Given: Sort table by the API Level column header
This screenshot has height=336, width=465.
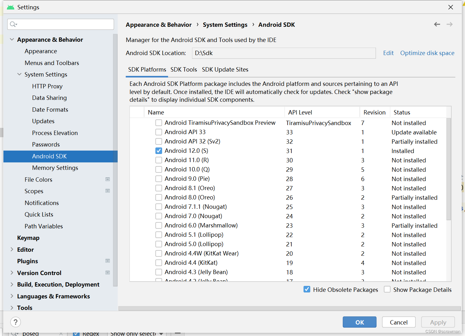Looking at the screenshot, I should click(x=322, y=112).
